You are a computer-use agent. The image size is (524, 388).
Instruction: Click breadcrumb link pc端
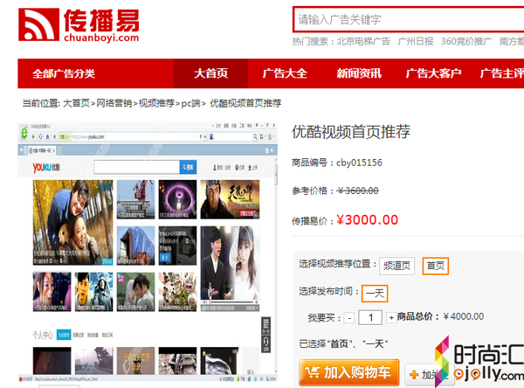tap(190, 103)
